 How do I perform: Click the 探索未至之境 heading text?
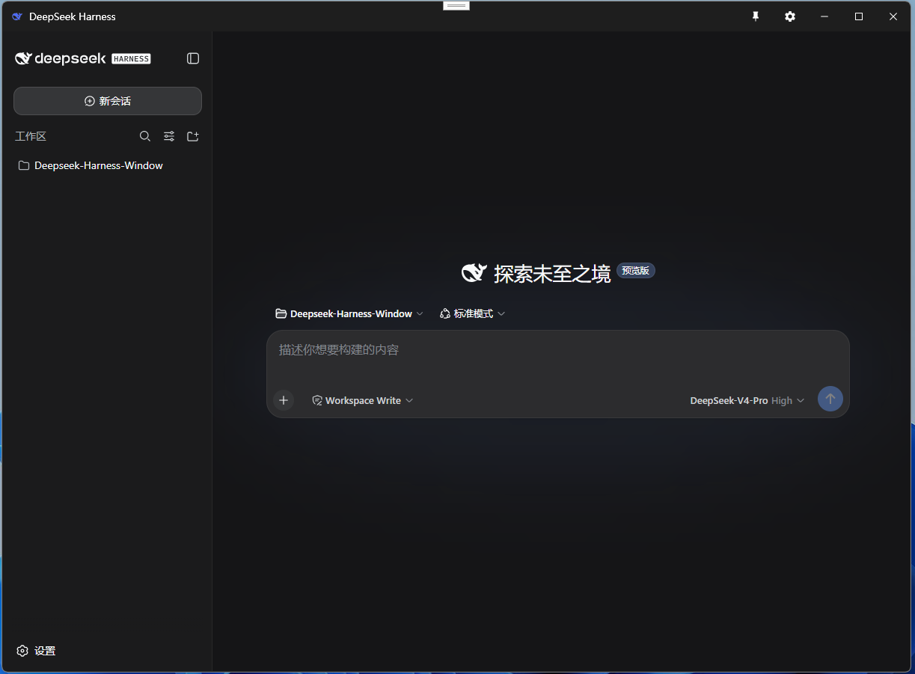552,274
